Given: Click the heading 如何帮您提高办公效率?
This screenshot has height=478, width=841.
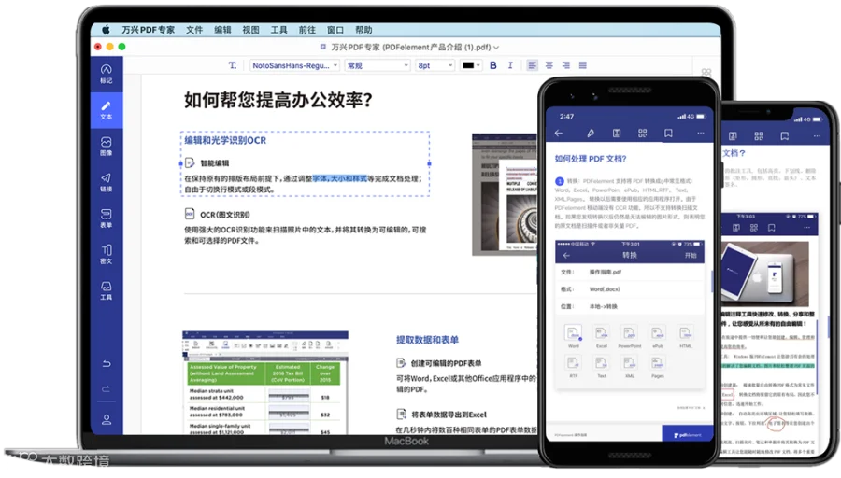Looking at the screenshot, I should pos(278,100).
